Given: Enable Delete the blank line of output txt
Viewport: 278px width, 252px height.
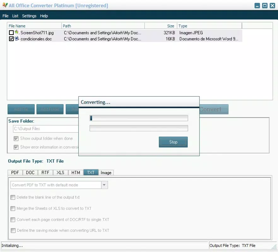Looking at the screenshot, I should pyautogui.click(x=13, y=197).
